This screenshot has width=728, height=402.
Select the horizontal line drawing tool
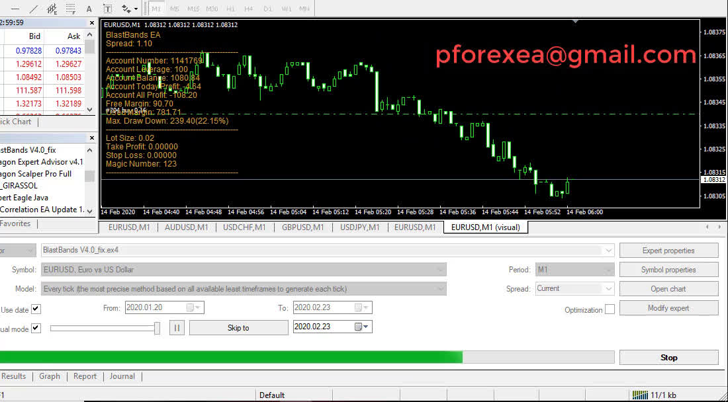15,9
